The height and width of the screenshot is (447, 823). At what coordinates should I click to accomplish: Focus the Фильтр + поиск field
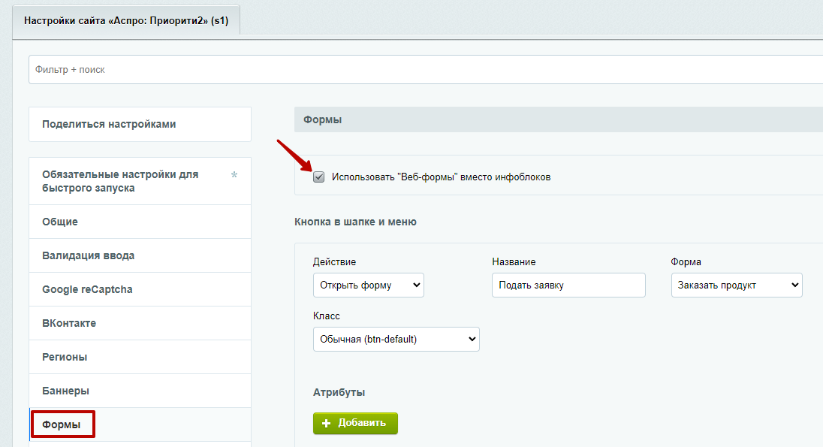click(x=426, y=69)
